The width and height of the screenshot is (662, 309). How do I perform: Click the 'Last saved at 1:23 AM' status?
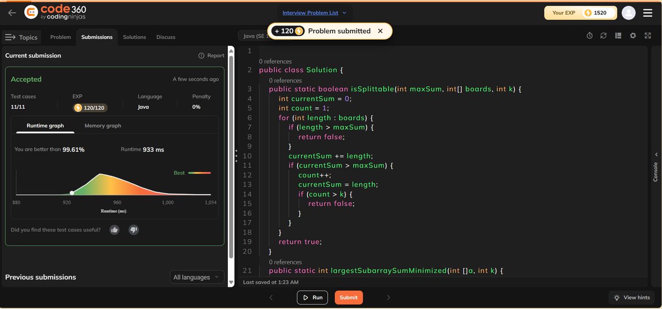click(271, 282)
